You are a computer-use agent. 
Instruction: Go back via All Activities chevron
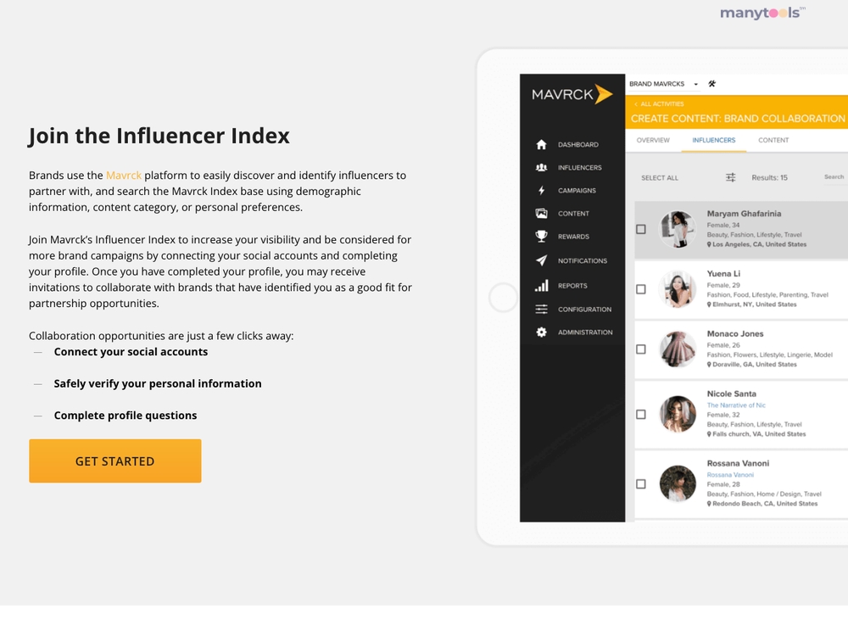click(x=636, y=103)
